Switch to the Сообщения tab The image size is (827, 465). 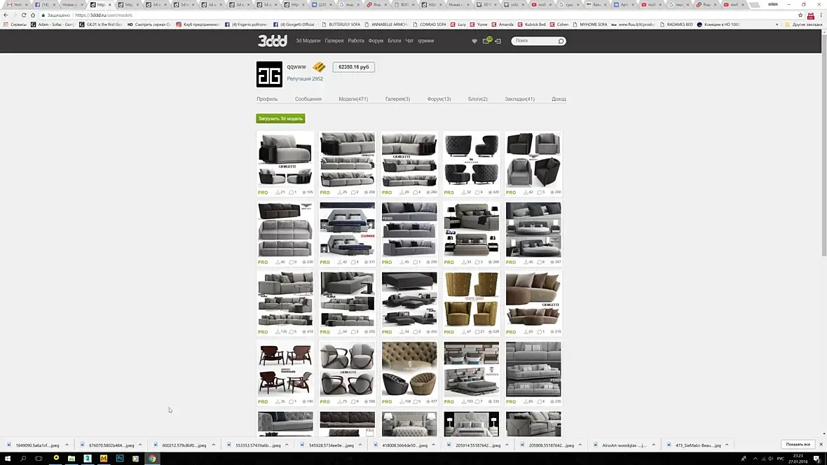[x=308, y=99]
